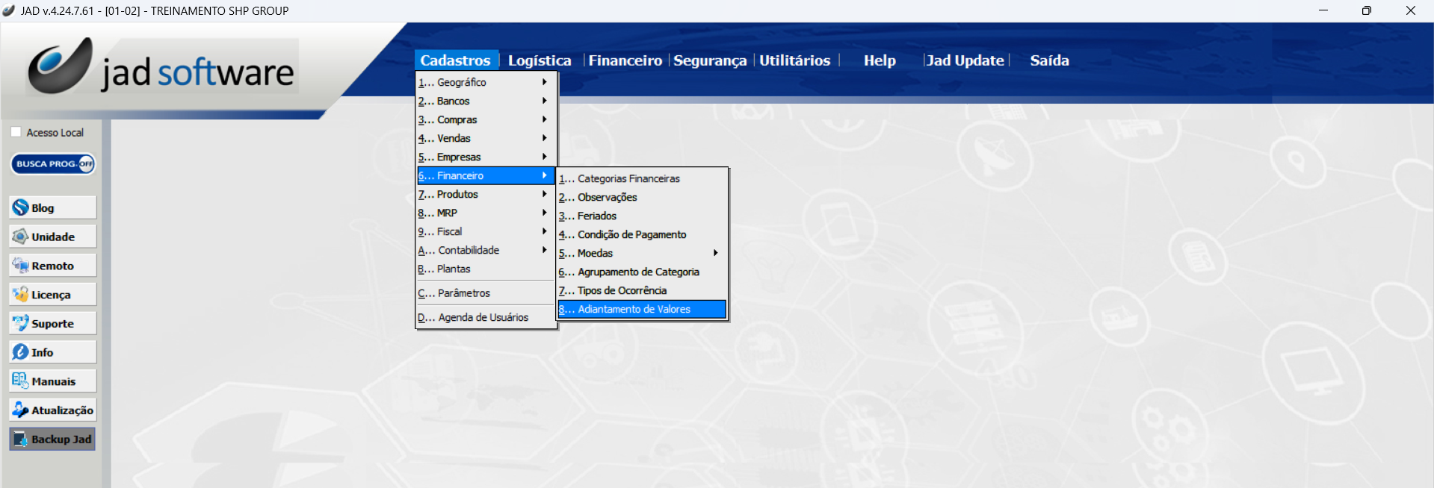Click the Atualização update icon
The width and height of the screenshot is (1434, 488).
(x=52, y=410)
